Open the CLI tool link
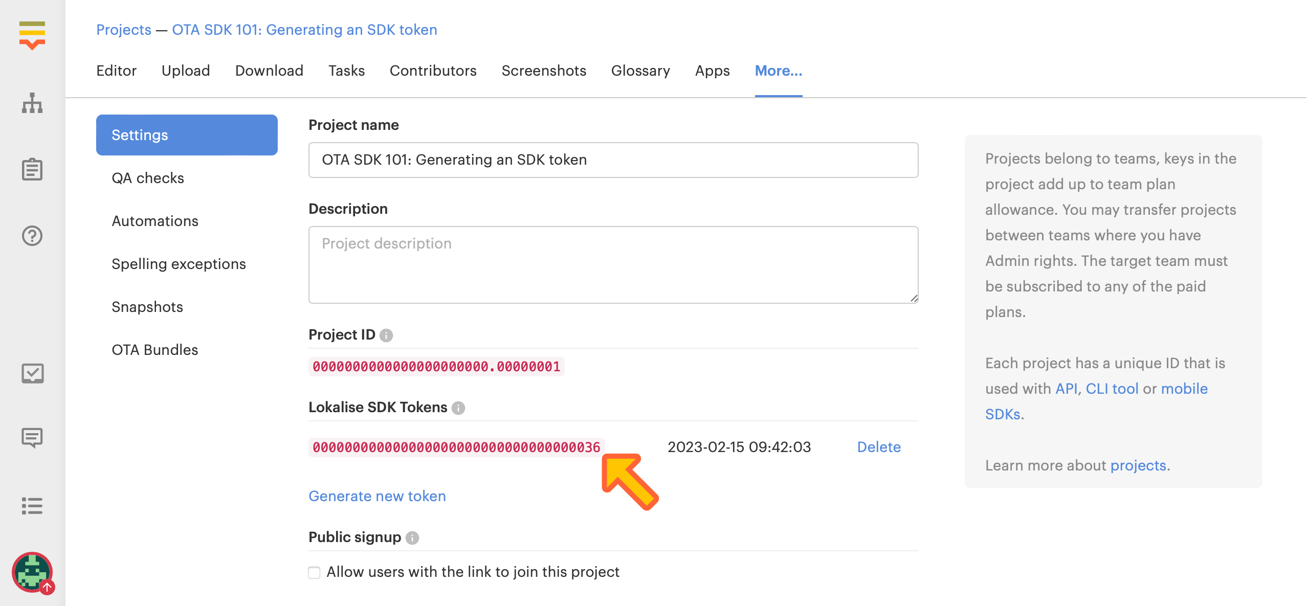The height and width of the screenshot is (606, 1308). pyautogui.click(x=1112, y=389)
